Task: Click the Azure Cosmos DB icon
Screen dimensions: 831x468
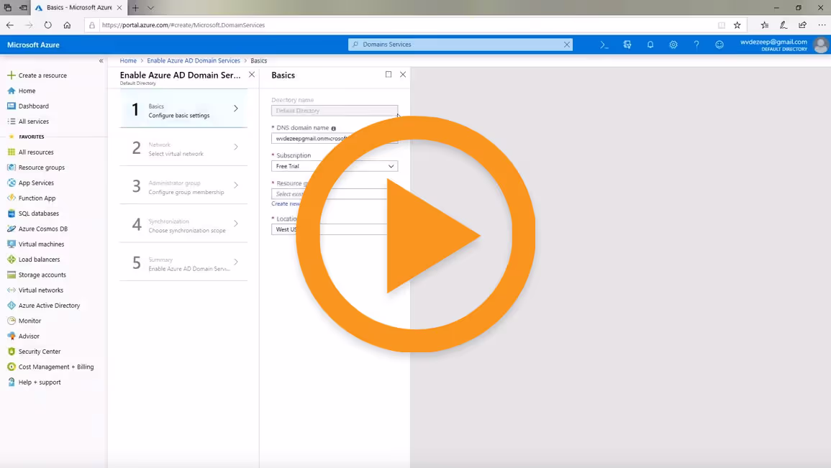Action: click(x=11, y=229)
